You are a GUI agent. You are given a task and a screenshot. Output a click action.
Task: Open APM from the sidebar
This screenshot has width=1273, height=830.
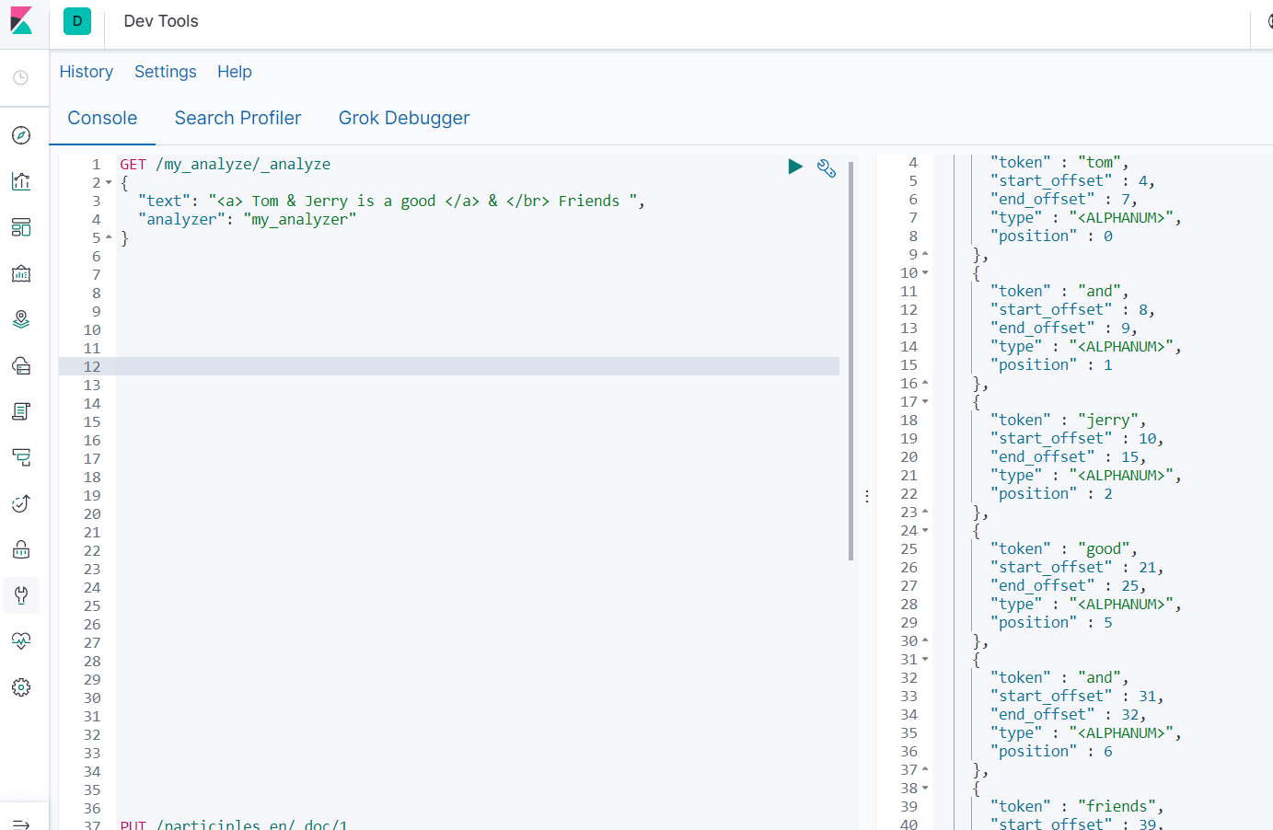[x=21, y=457]
